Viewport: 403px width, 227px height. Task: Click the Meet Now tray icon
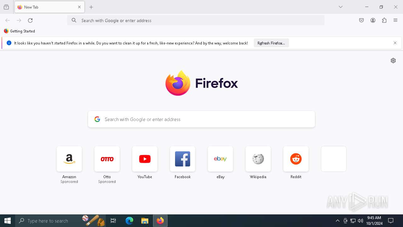pyautogui.click(x=345, y=221)
